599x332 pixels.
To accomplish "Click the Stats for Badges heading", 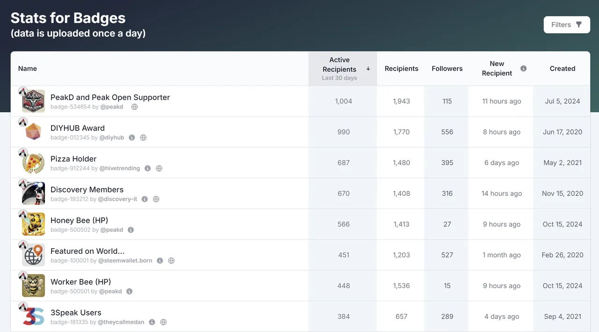I will tap(68, 18).
